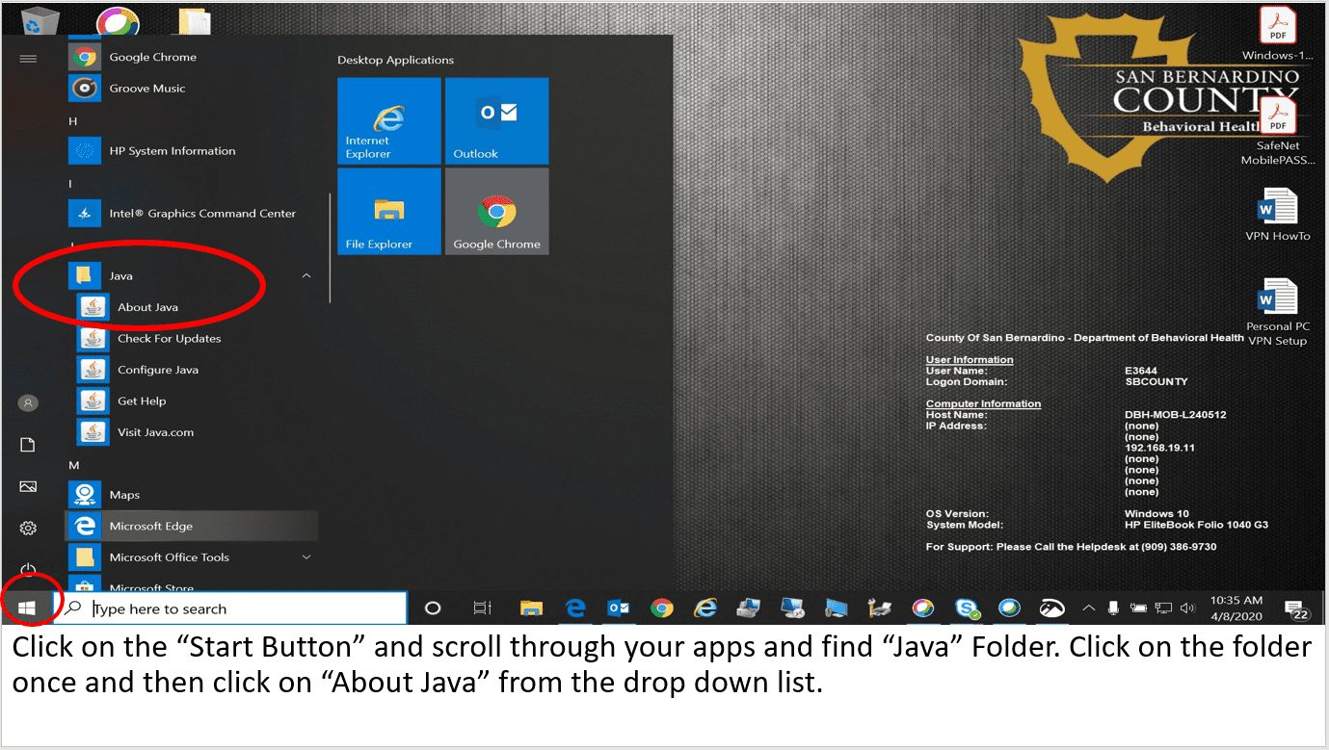1329x750 pixels.
Task: Expand the Microsoft Office Tools folder
Action: (306, 557)
